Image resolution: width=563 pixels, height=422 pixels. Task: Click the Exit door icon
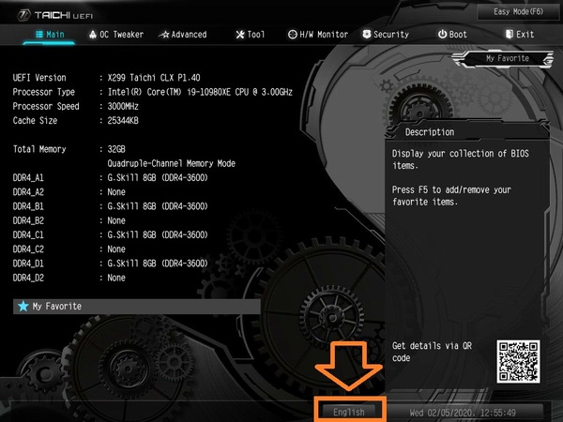point(510,34)
